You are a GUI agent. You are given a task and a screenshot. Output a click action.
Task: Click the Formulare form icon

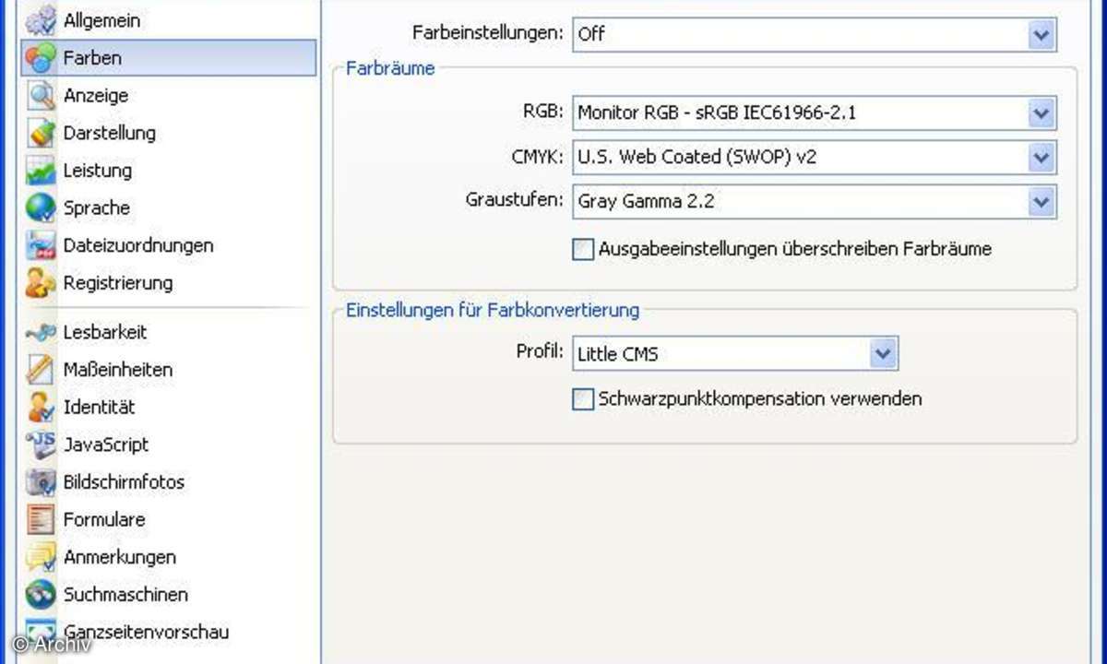point(41,520)
